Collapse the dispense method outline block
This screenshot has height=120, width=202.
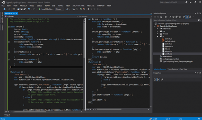coord(9,59)
